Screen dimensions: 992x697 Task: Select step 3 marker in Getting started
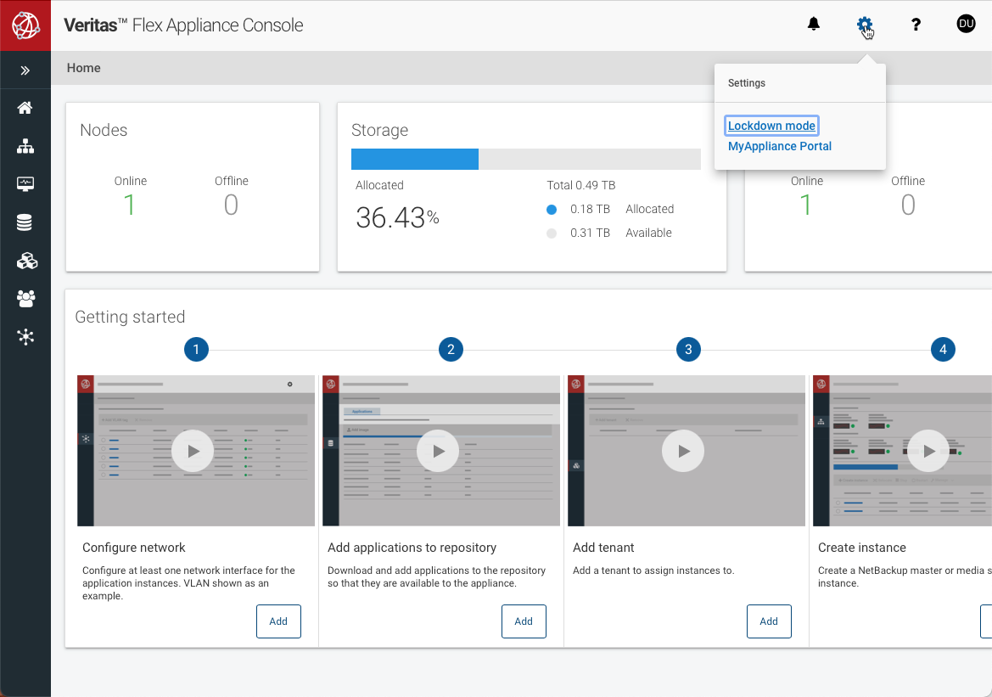coord(688,350)
